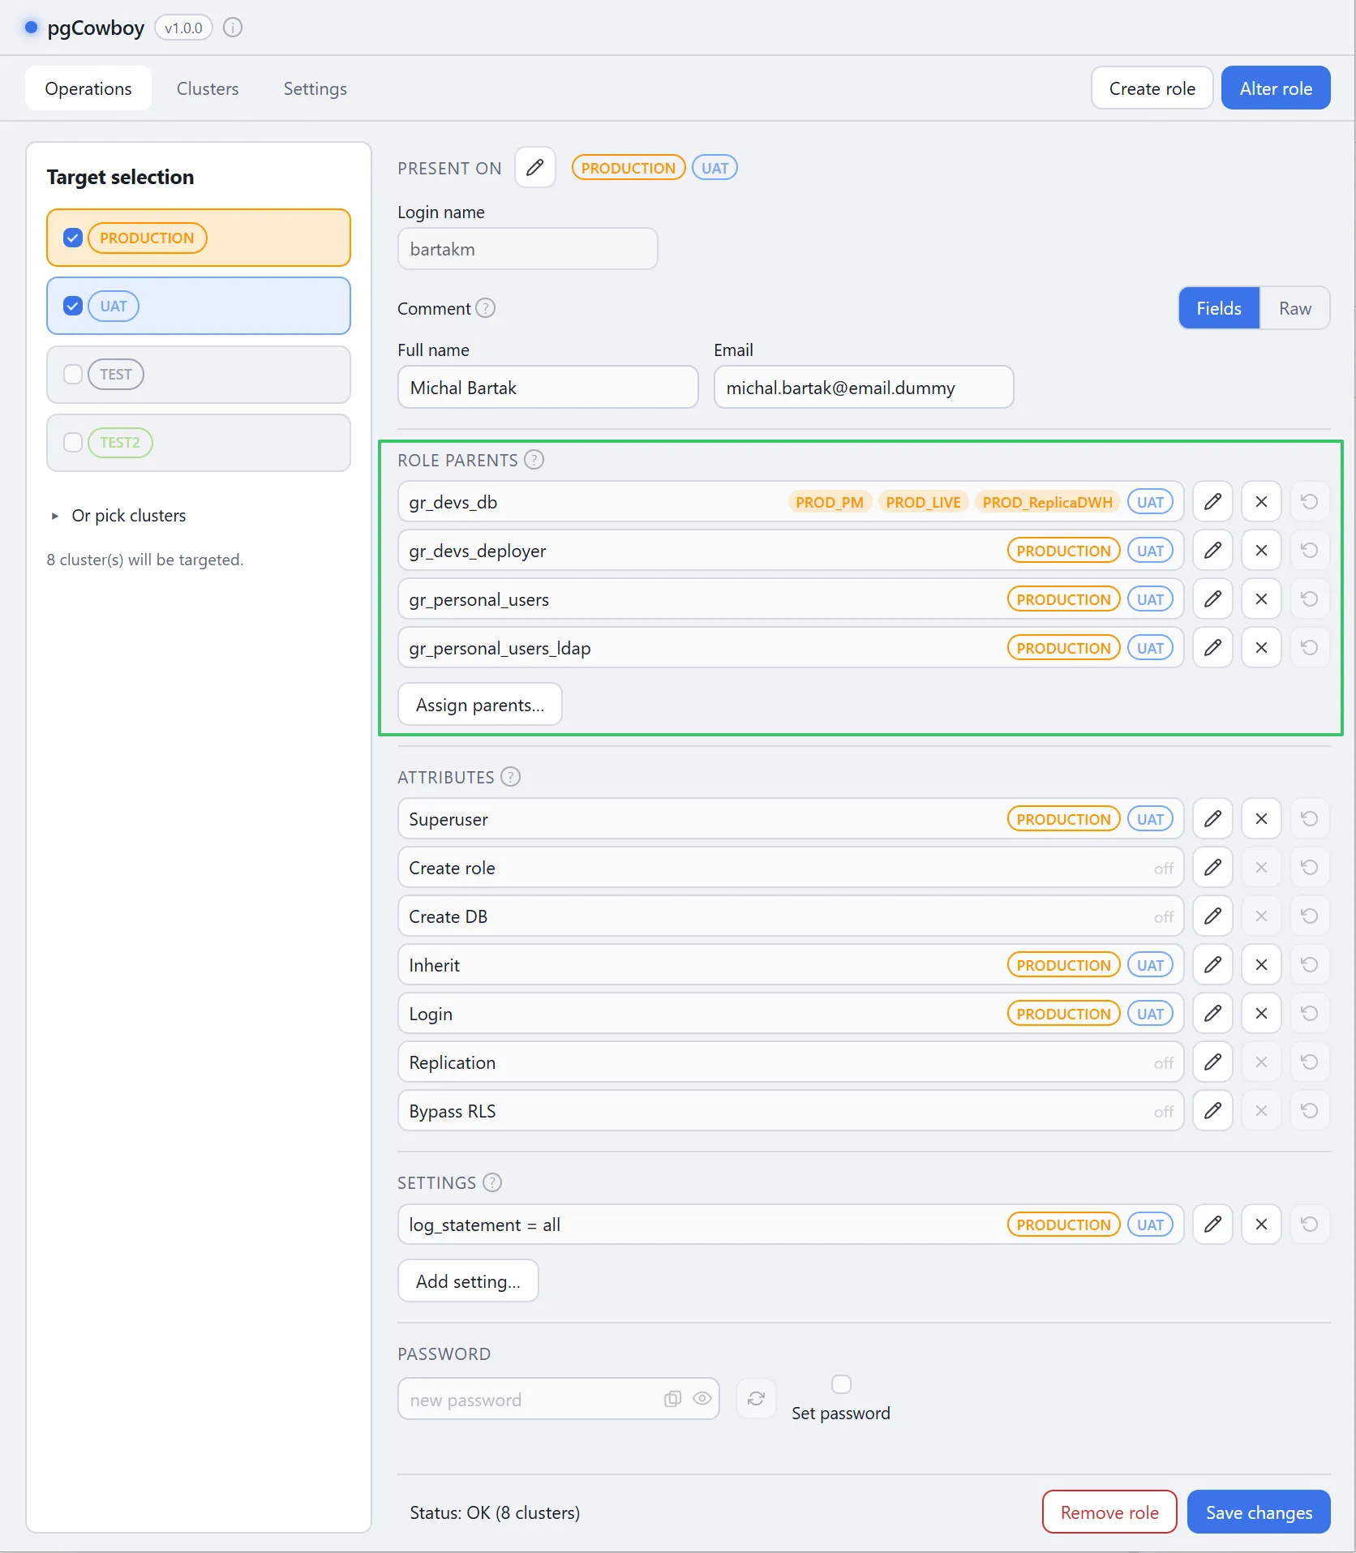Check the TEST2 target checkbox
Image resolution: width=1356 pixels, height=1553 pixels.
pyautogui.click(x=73, y=442)
